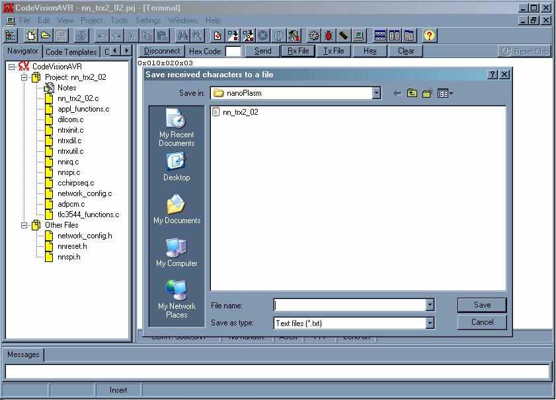Open the Save in folder dropdown
The image size is (556, 400).
click(x=376, y=93)
